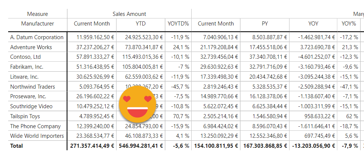Select the Tailspin Toys row header
The height and width of the screenshot is (164, 364).
point(25,116)
